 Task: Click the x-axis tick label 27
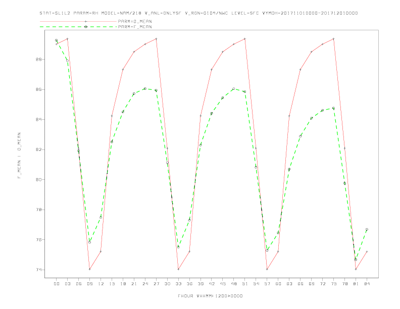pos(156,284)
